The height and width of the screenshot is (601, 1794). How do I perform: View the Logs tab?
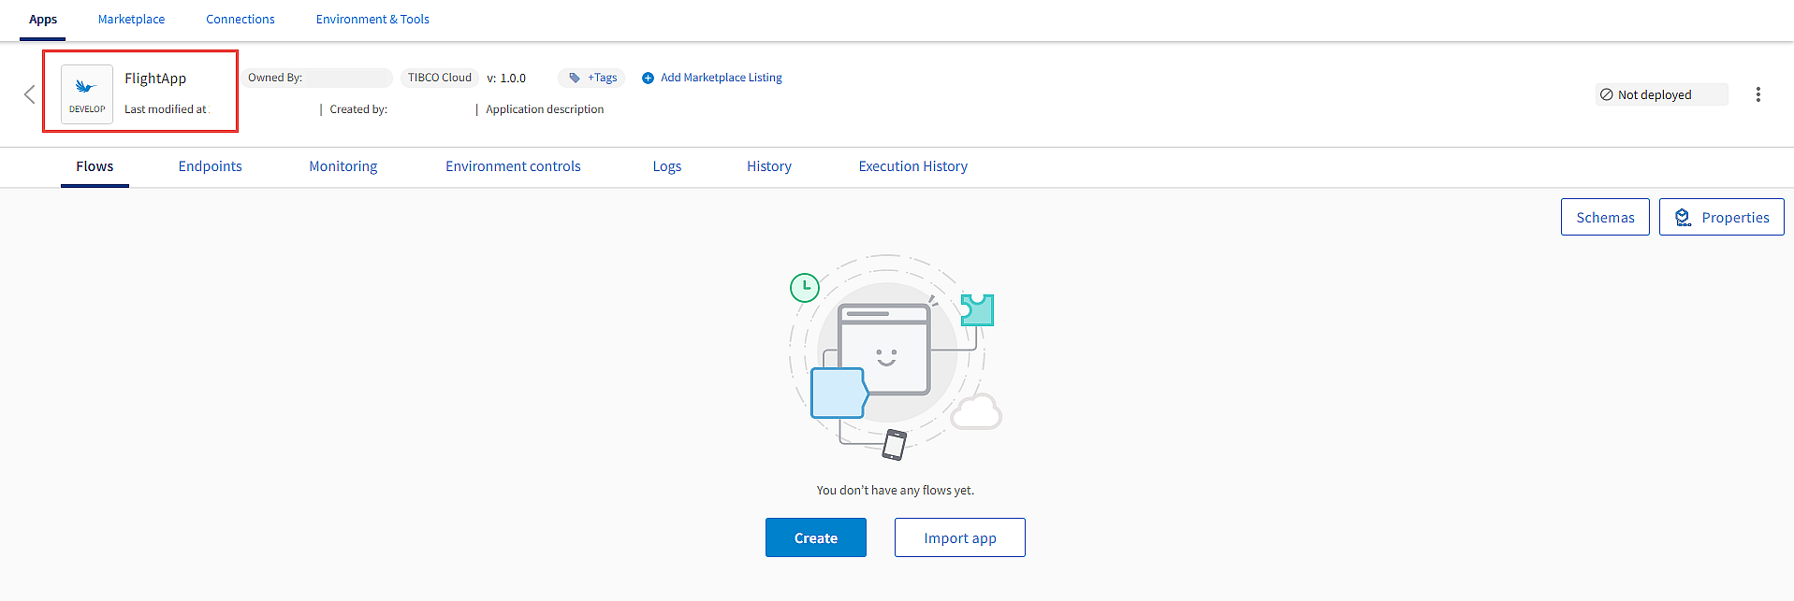(x=667, y=166)
